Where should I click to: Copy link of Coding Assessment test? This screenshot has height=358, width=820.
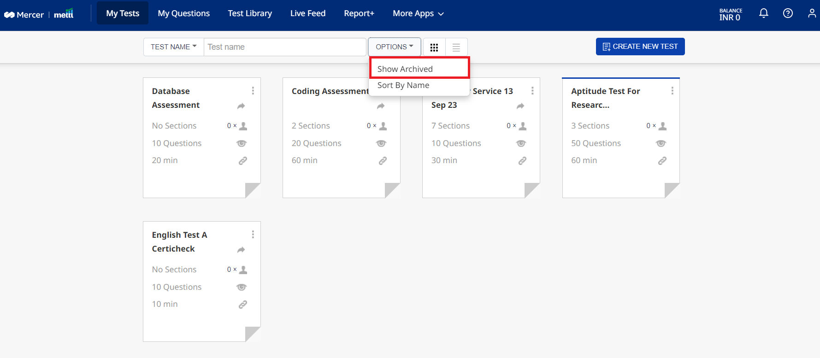pos(383,161)
